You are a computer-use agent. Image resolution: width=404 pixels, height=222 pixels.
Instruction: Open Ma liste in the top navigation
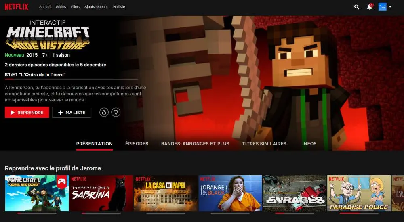tap(119, 7)
